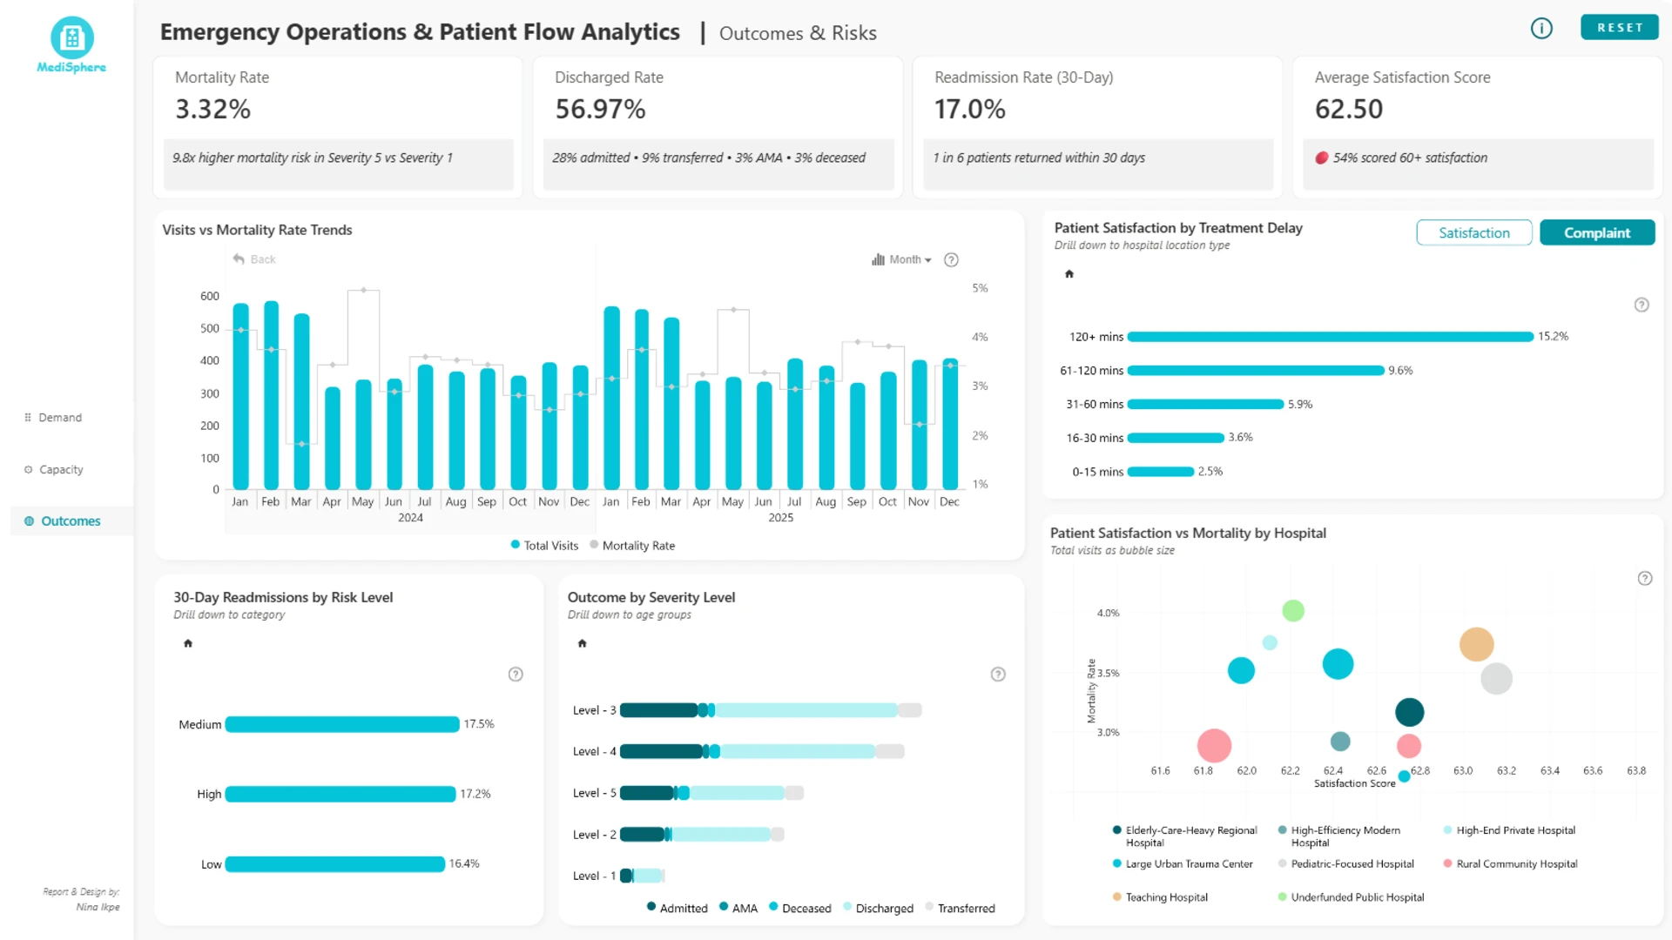Open help icon on Readmissions by Risk chart
Viewport: 1672px width, 940px height.
point(516,675)
